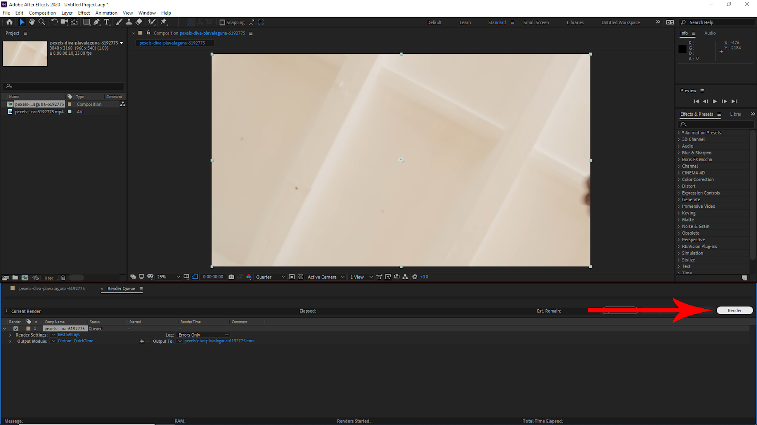Enable the Snapping checkbox
The width and height of the screenshot is (757, 425).
(222, 23)
